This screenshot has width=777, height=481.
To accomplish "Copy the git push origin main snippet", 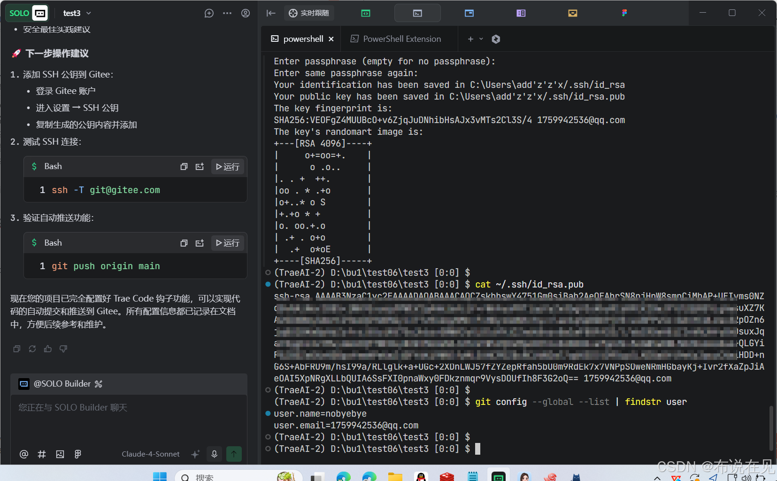I will coord(184,243).
